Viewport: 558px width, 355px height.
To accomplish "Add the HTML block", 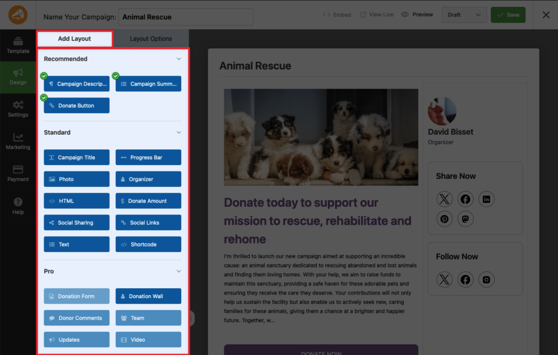I will (x=77, y=201).
